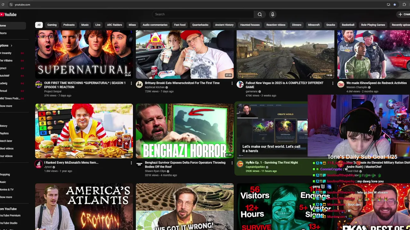Click live indicator next to Ur Insanity
Screen dimensions: 410x230
tap(22, 53)
